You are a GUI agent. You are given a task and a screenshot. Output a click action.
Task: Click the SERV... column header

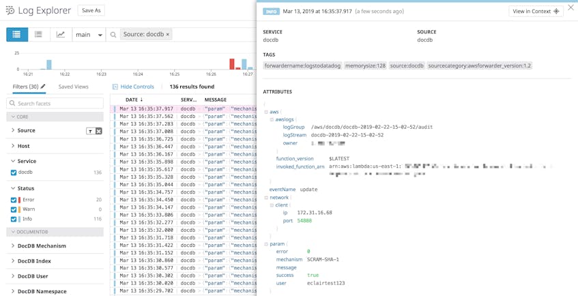click(190, 100)
